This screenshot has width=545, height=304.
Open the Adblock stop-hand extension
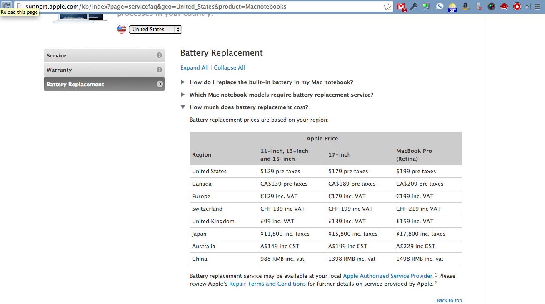[x=517, y=7]
